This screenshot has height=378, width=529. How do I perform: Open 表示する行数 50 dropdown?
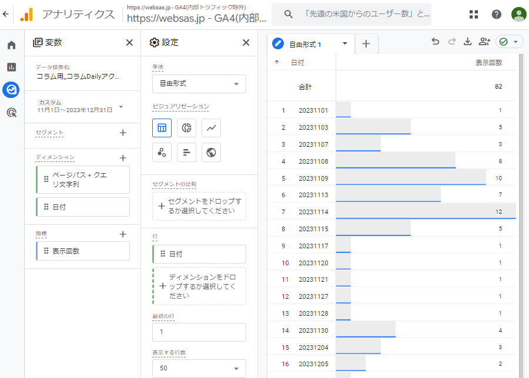[199, 368]
